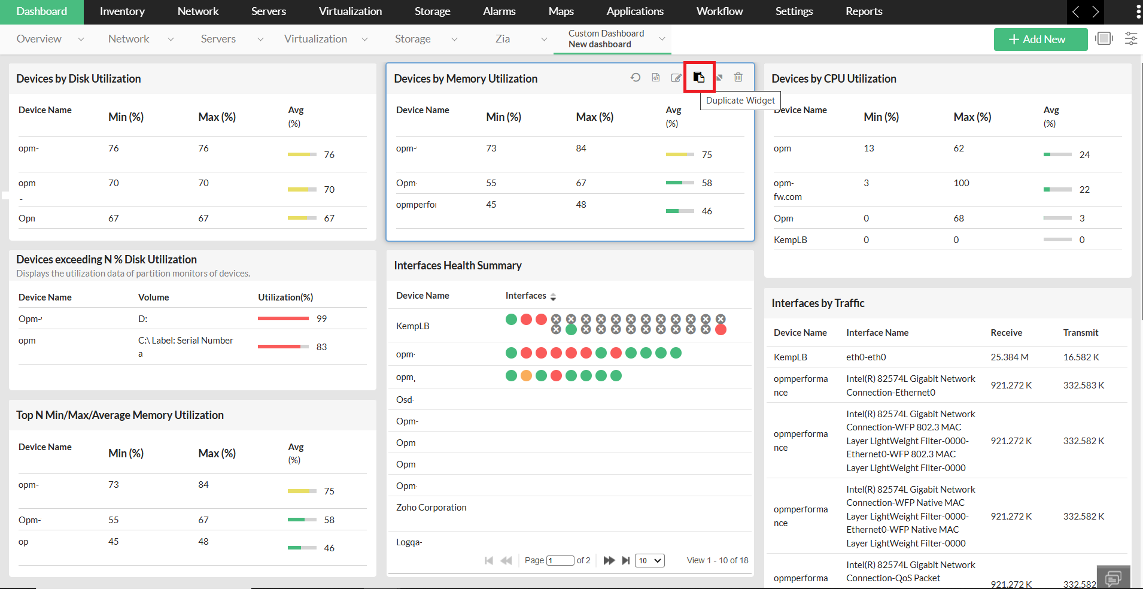
Task: Sort by the Interfaces column header
Action: pos(526,296)
